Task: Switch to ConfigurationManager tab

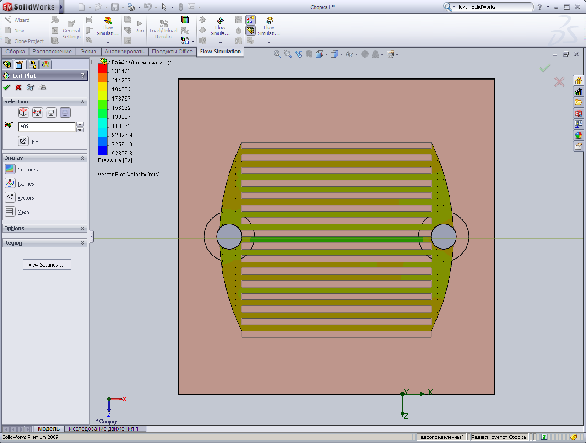Action: point(33,64)
